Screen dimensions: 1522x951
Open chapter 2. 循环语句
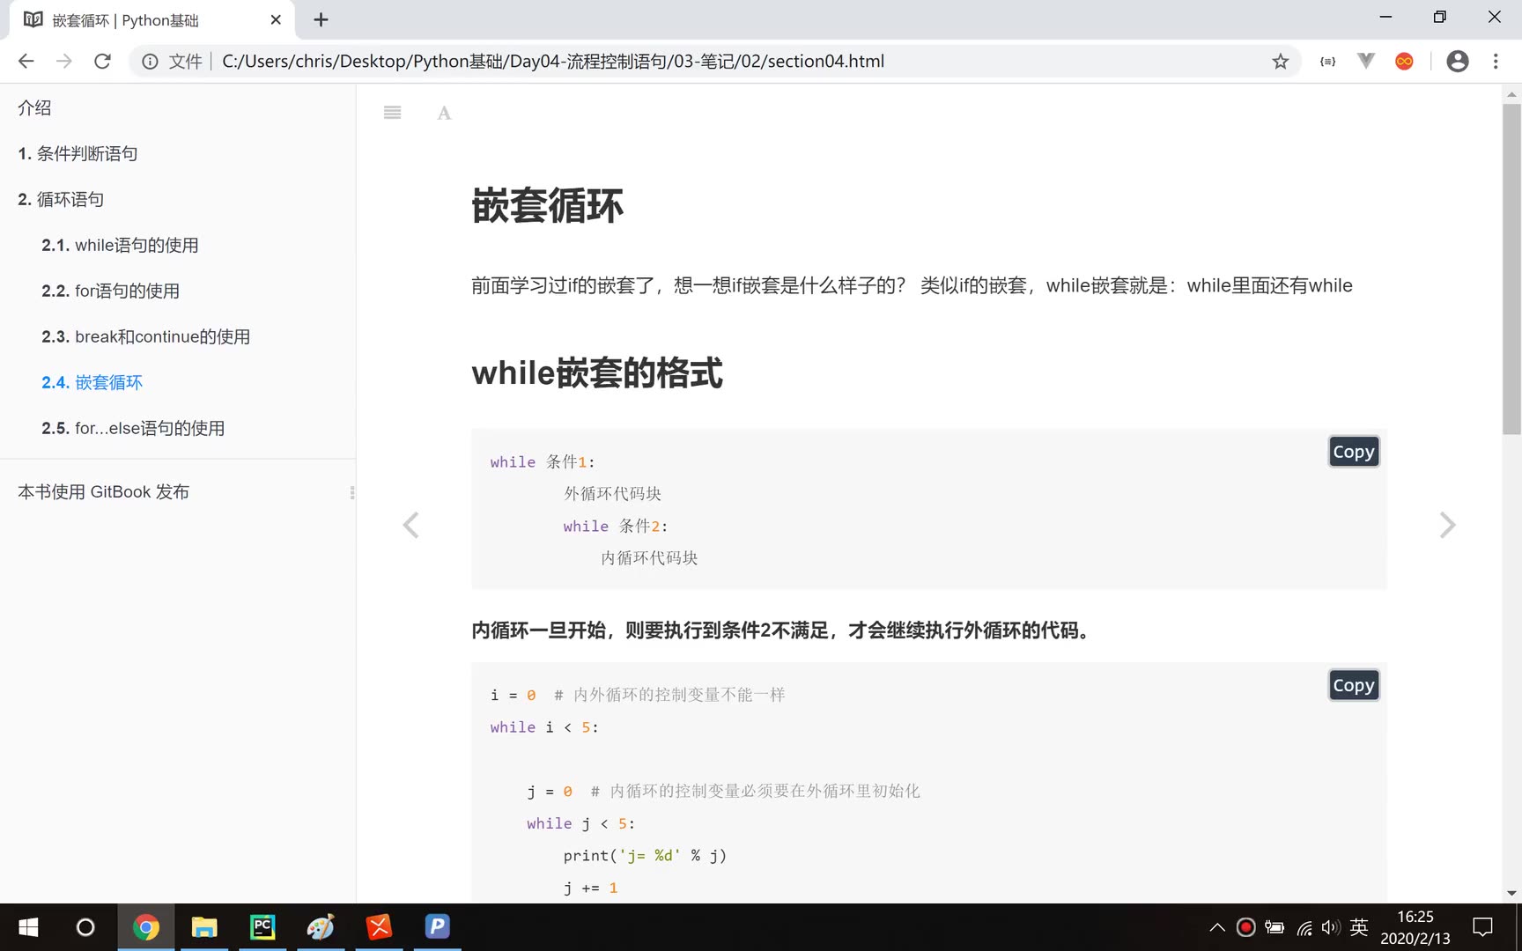click(x=61, y=200)
